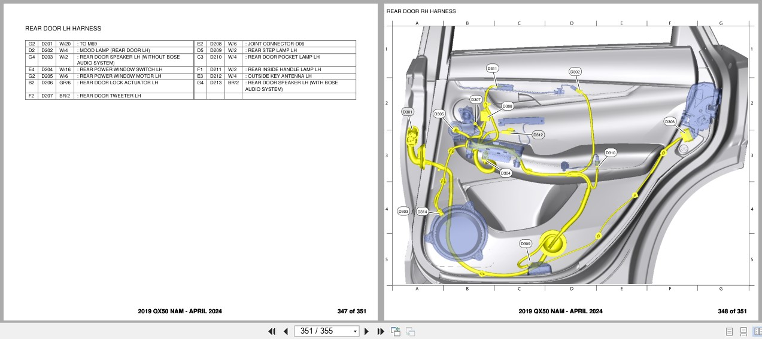Go to the previous page
This screenshot has height=339, width=762.
tap(286, 331)
